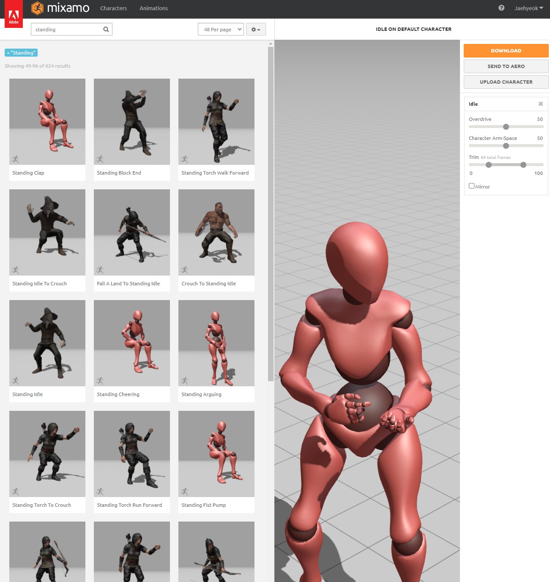Click the running-man icon on Standing Block End
550x582 pixels.
(100, 159)
